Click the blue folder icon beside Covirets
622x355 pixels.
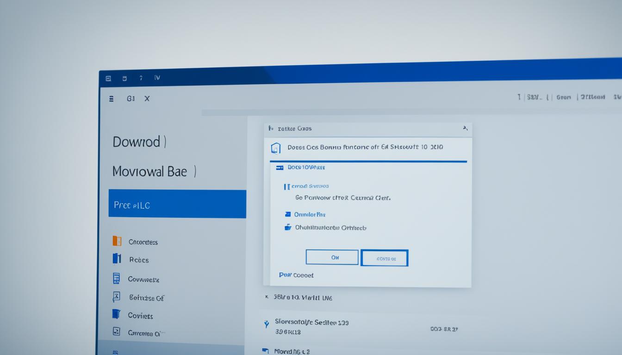pos(117,314)
